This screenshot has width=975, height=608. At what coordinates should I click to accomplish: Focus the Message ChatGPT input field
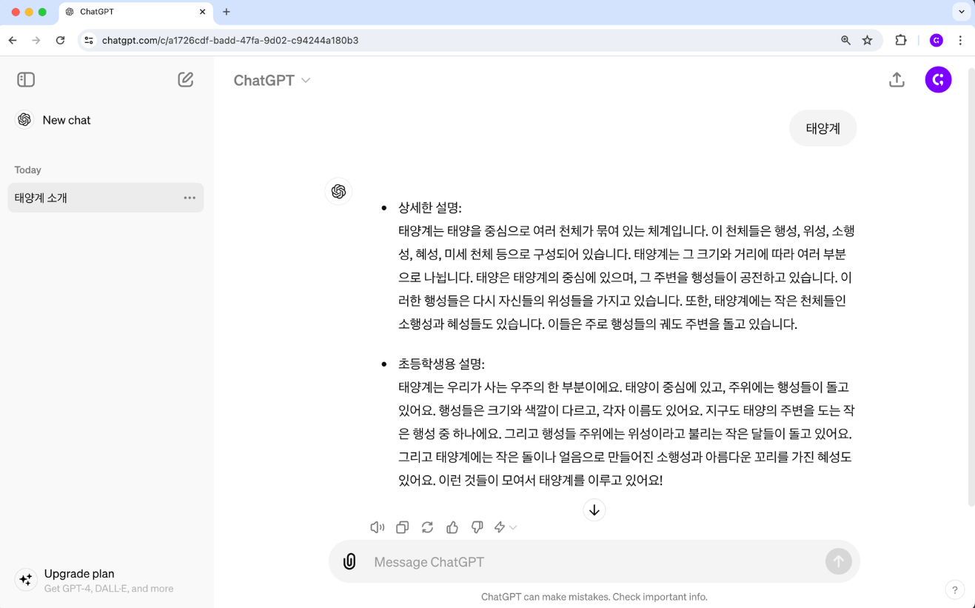tap(592, 562)
